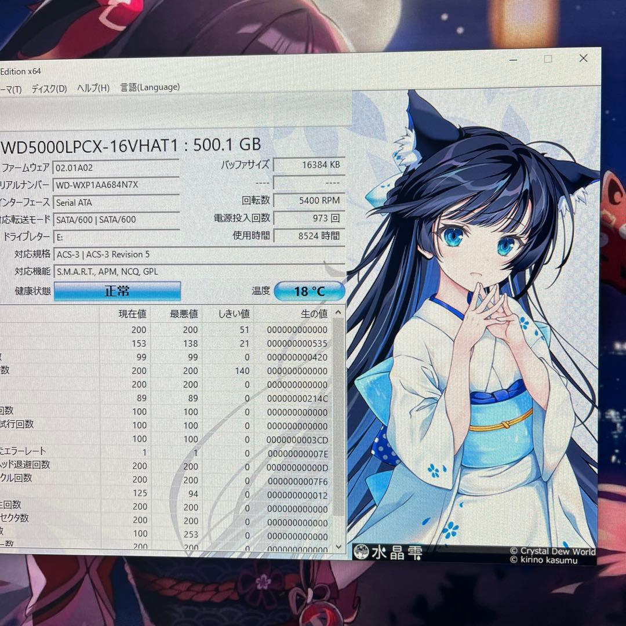
Task: Click the blue 正常 health status indicator
Action: click(x=115, y=291)
